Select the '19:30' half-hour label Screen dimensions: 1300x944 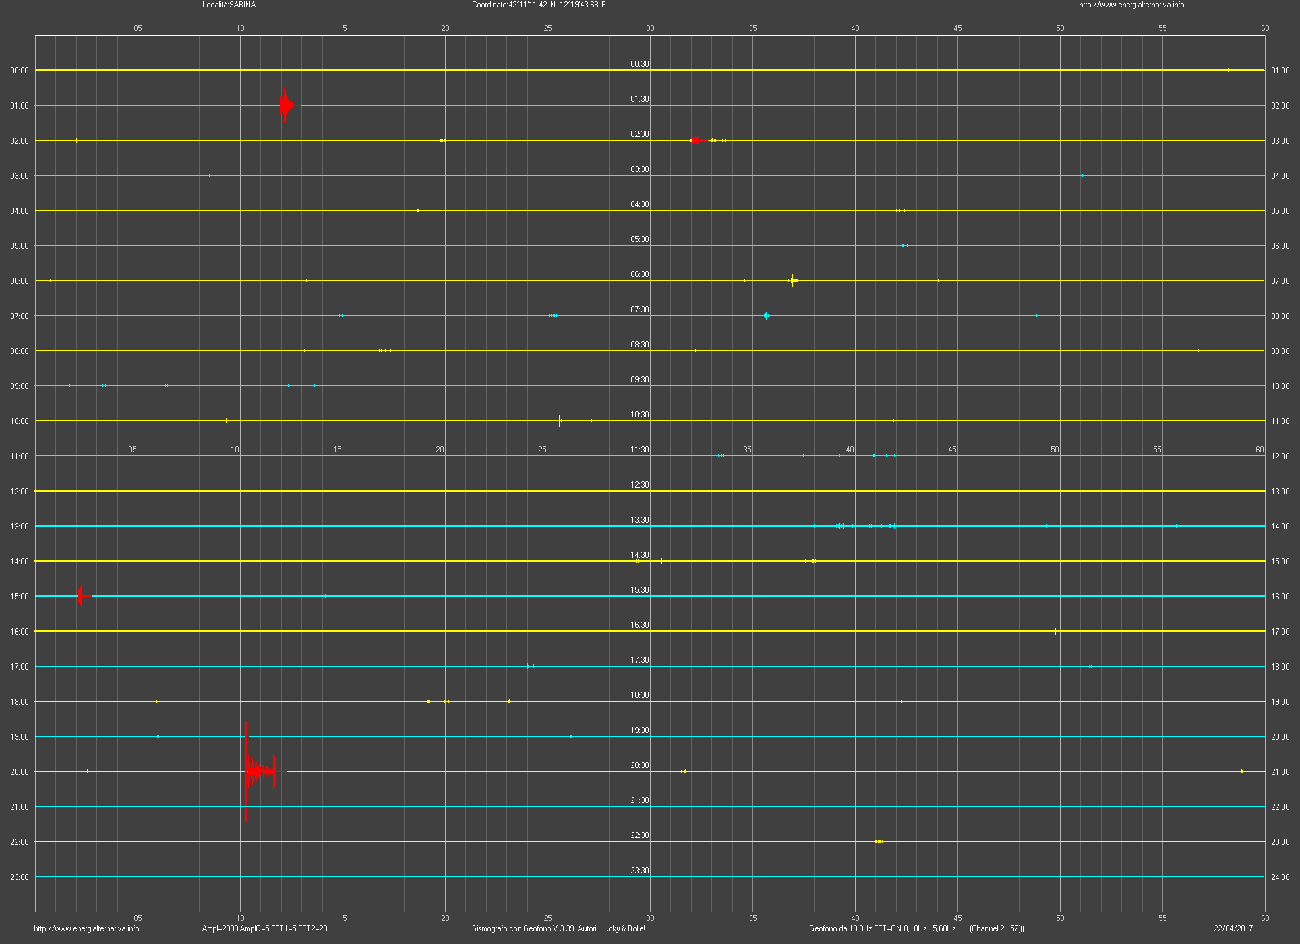[640, 730]
